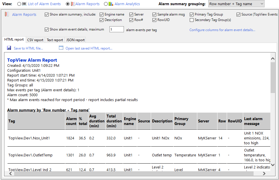Click the report's scroll down arrow
Screen dimensions: 279x180
coord(273,165)
